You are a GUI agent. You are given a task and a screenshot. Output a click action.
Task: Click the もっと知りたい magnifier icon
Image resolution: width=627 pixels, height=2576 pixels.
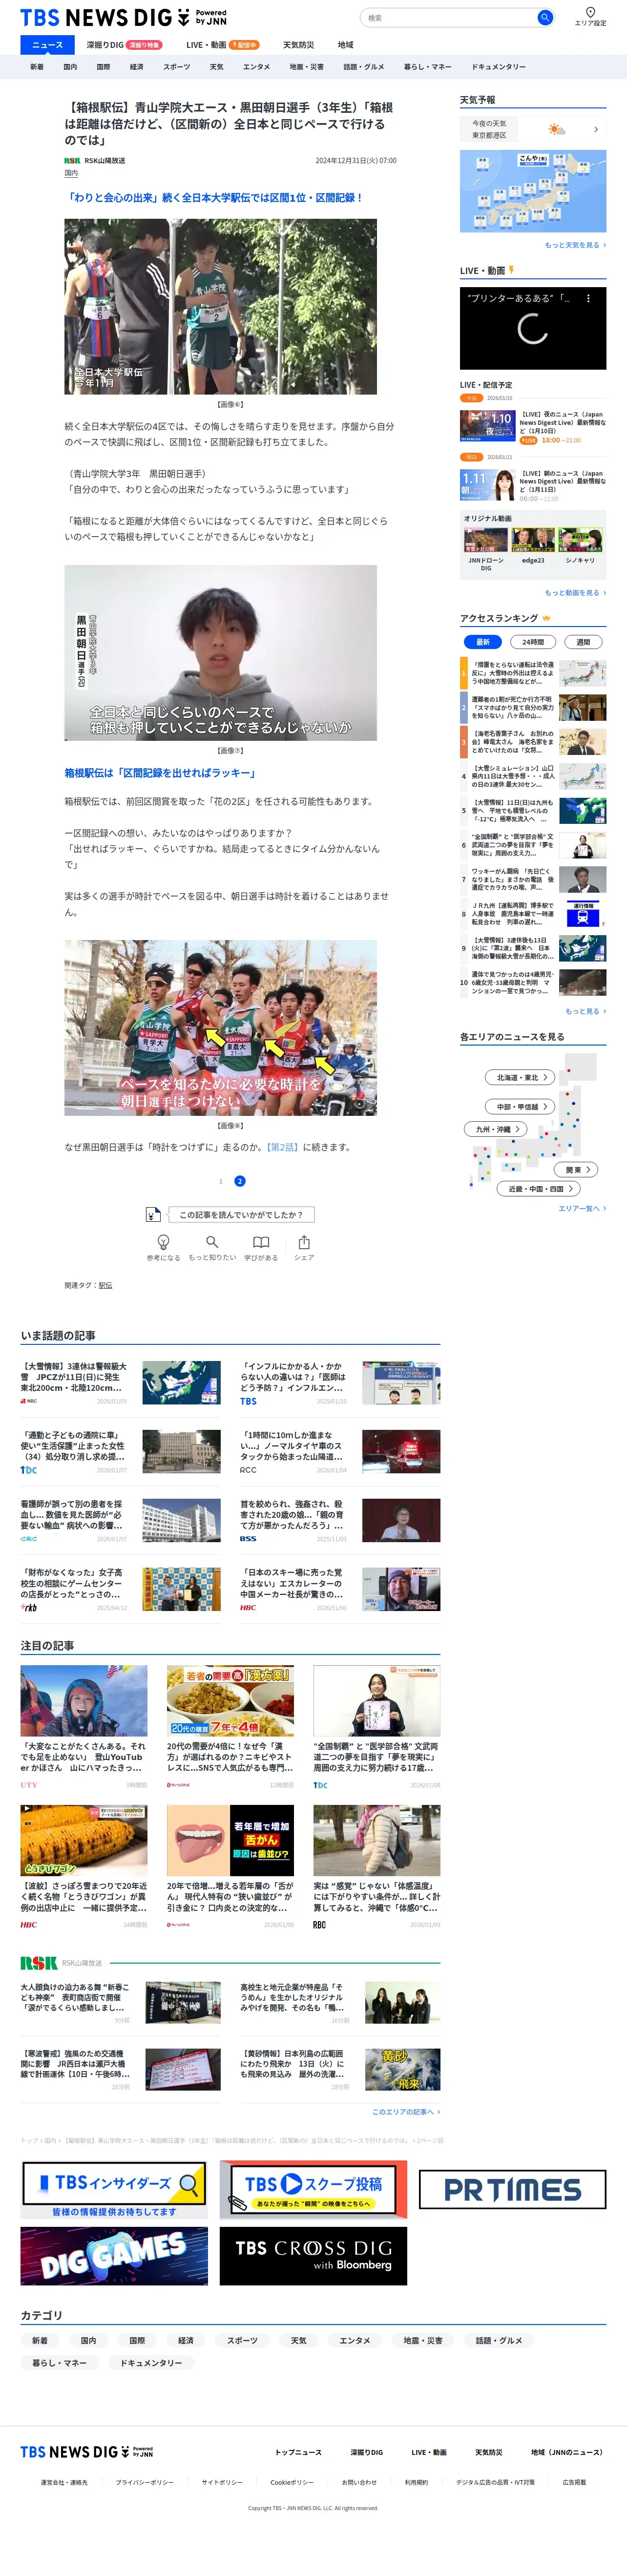coord(212,1241)
